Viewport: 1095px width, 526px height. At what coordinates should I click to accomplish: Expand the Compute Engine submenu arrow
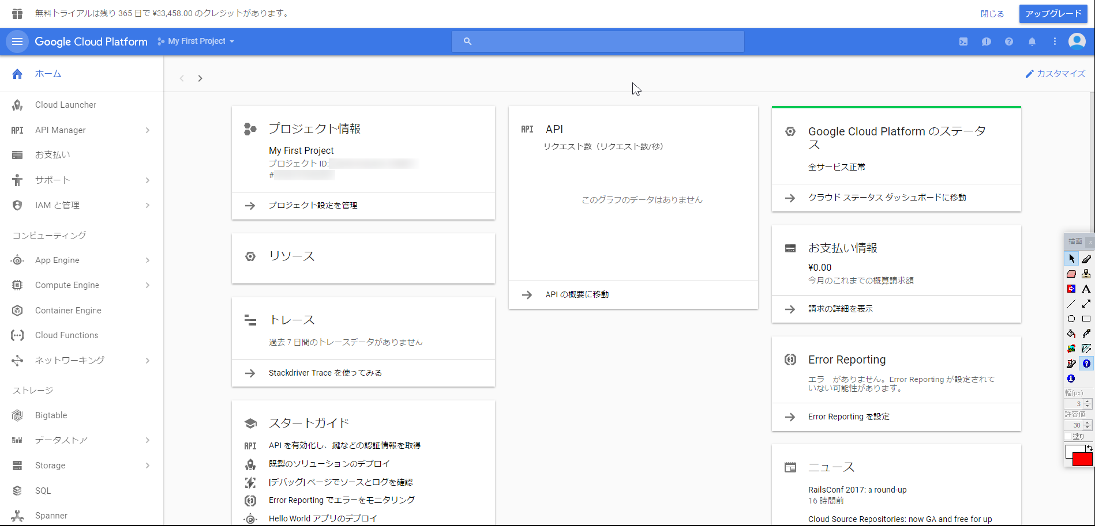pos(148,285)
